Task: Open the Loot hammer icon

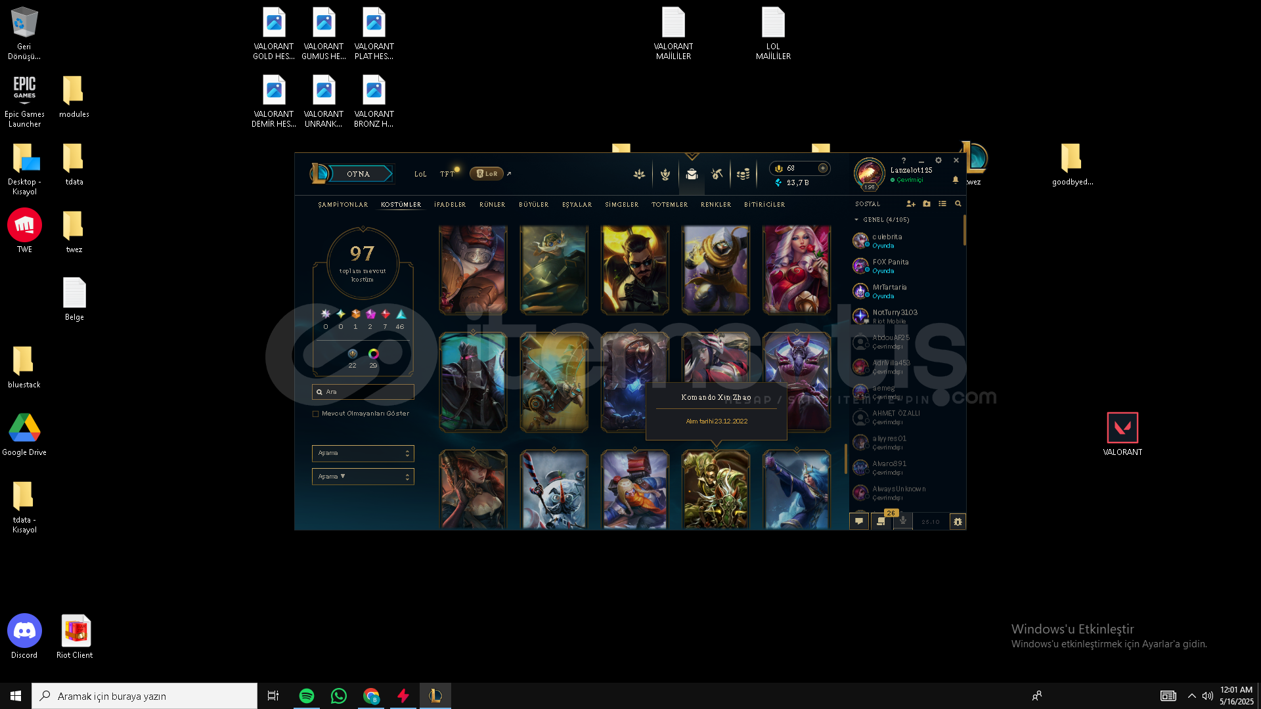Action: 717,174
